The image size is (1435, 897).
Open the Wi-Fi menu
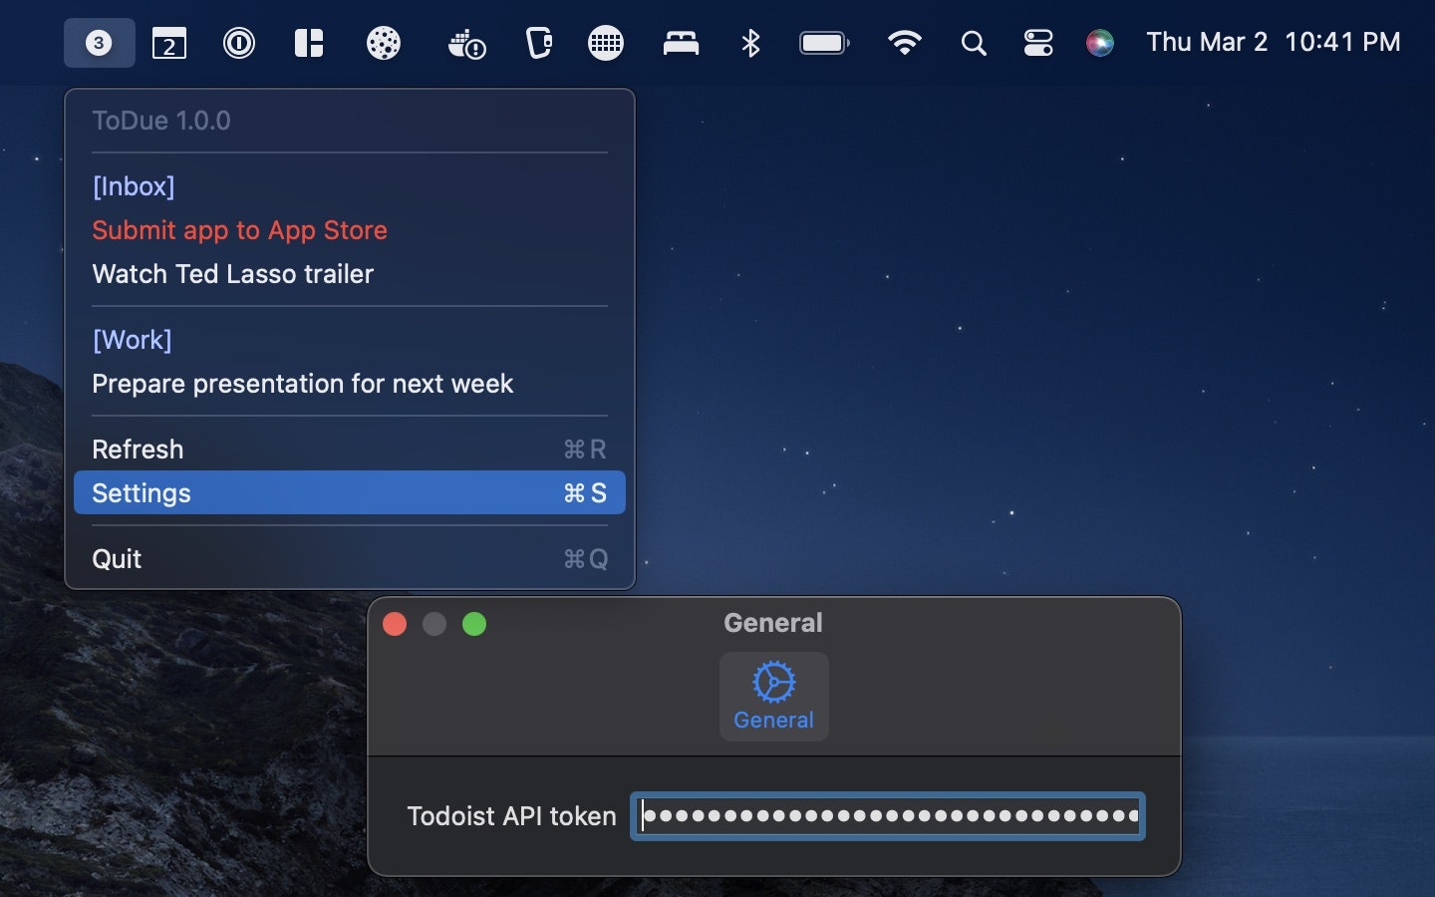tap(905, 43)
